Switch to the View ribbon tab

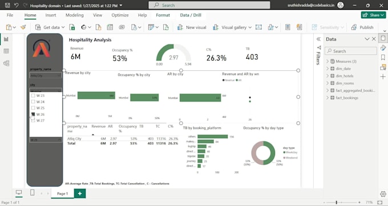[98, 15]
